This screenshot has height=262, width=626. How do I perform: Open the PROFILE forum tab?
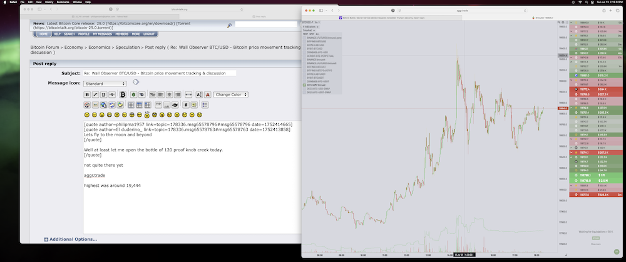pyautogui.click(x=83, y=34)
